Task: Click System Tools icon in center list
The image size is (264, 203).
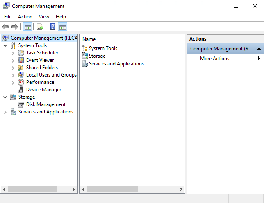Action: point(85,48)
